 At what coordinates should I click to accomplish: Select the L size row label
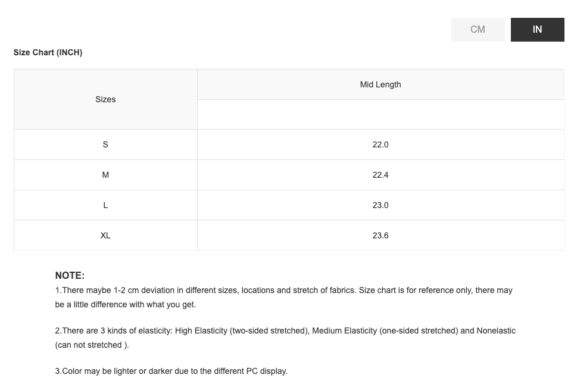pyautogui.click(x=105, y=205)
